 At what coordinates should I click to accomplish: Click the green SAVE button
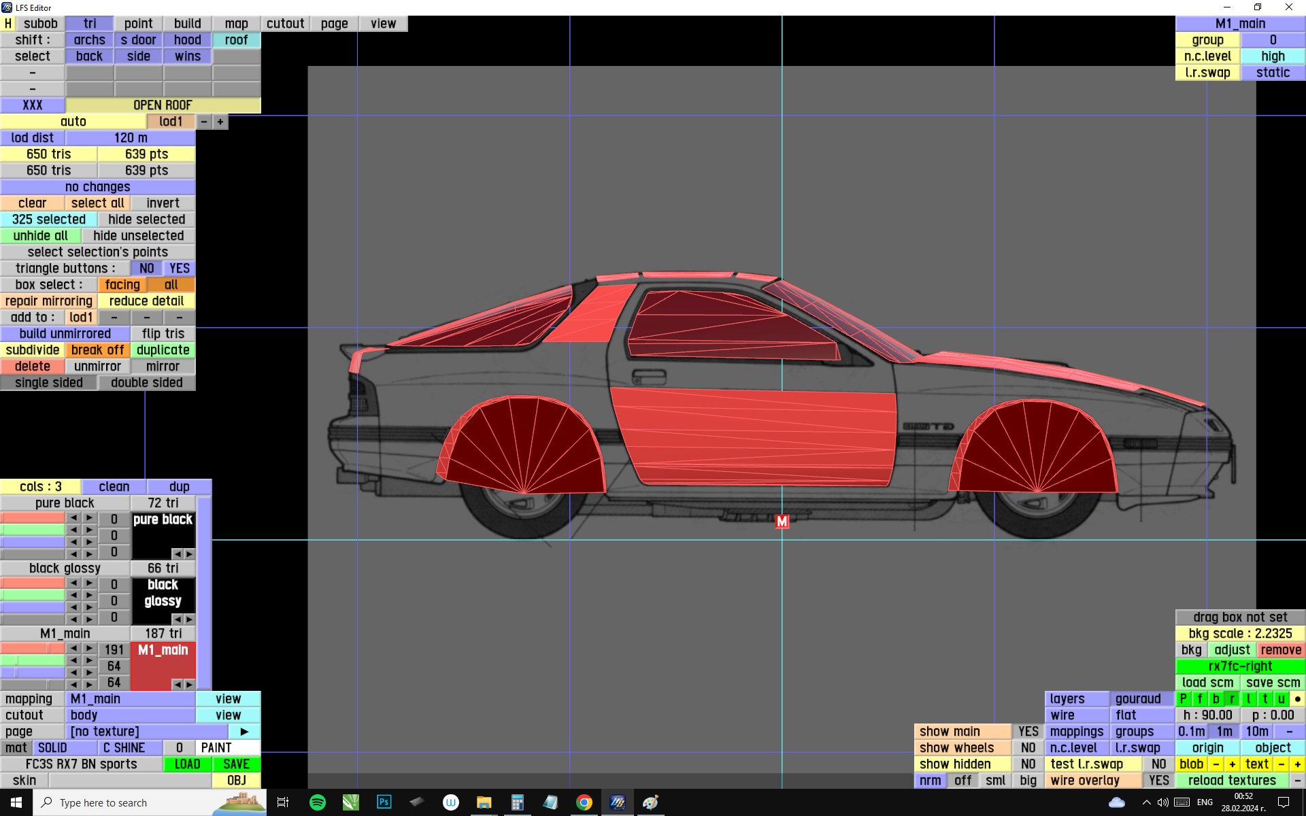(237, 764)
